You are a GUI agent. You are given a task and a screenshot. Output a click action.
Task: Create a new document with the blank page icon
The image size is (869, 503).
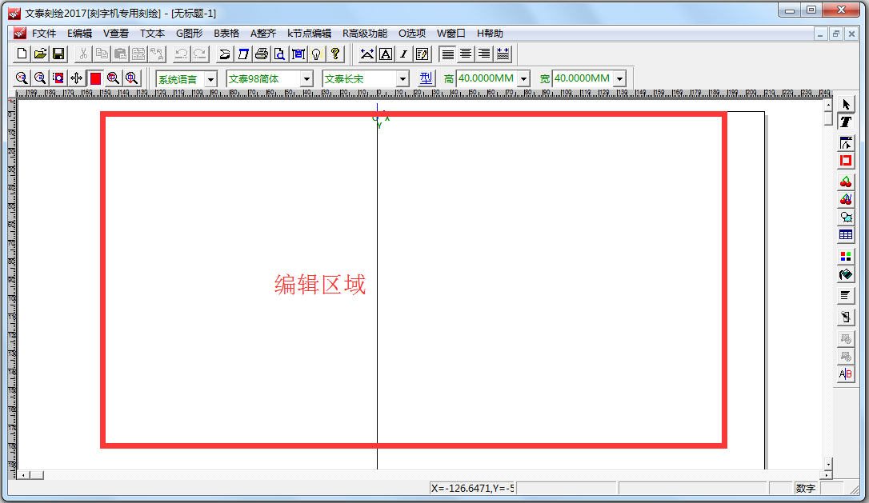point(22,54)
